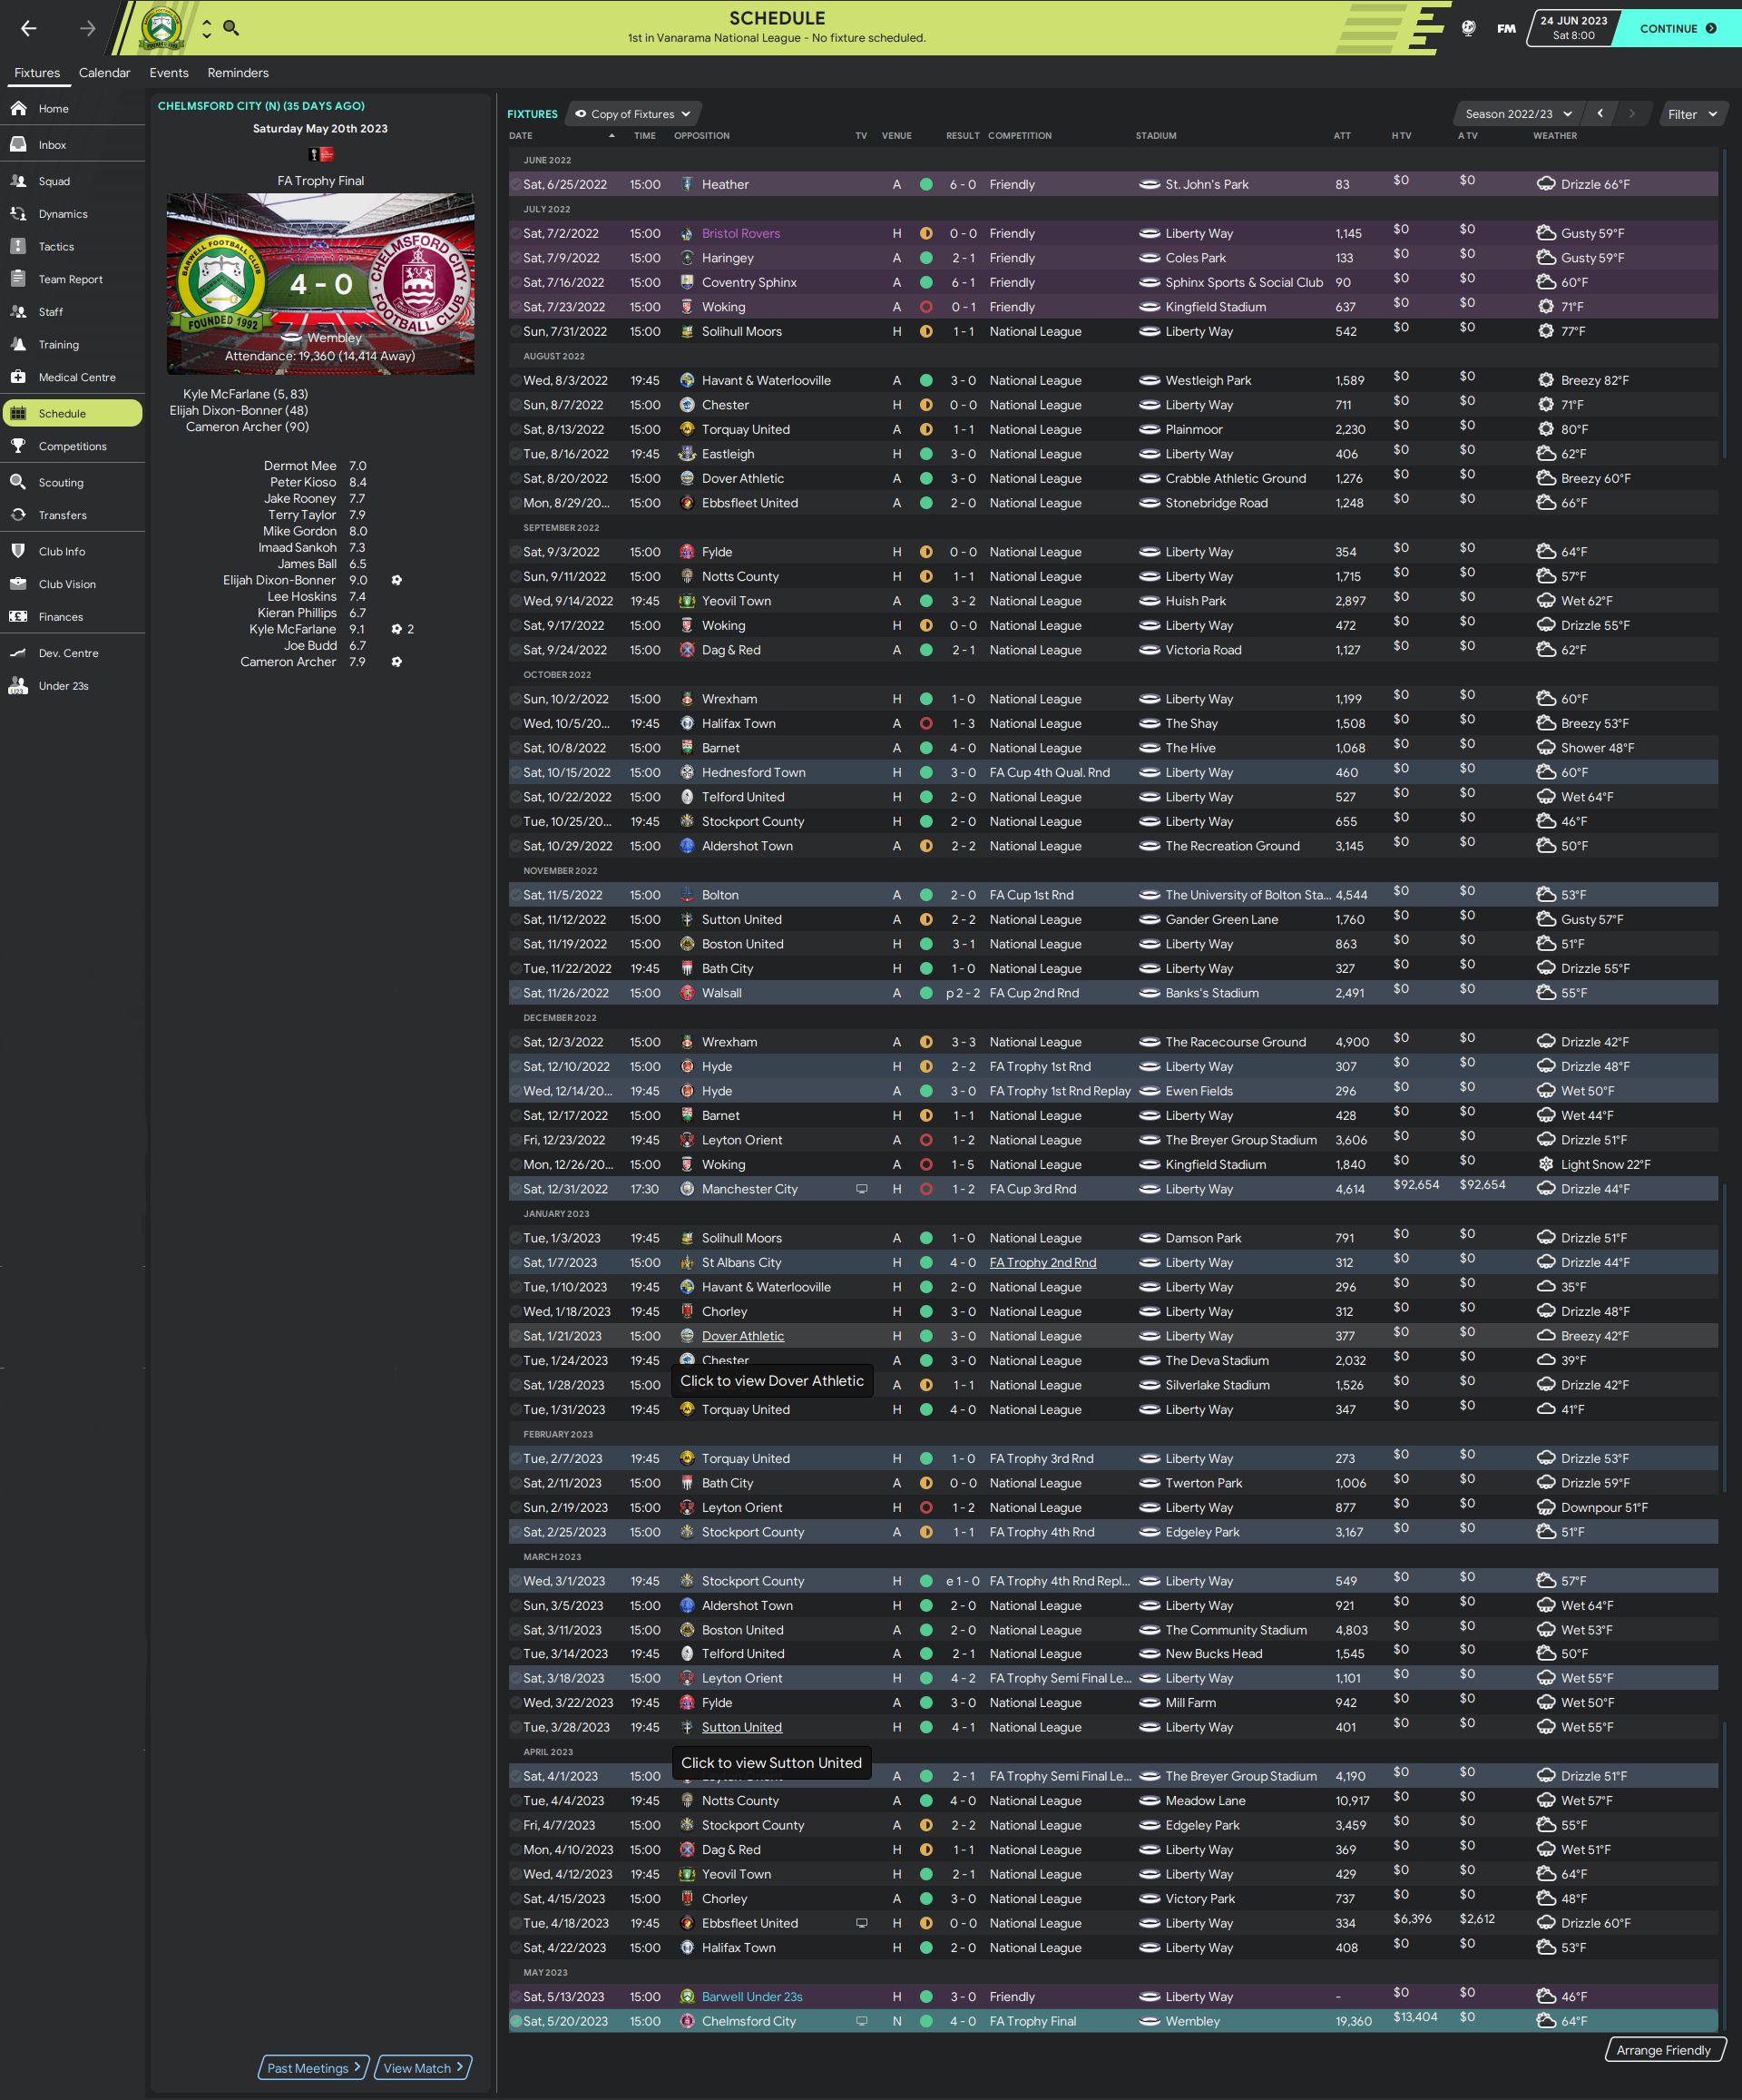Go back with the left arrow button
Viewport: 1742px width, 2100px height.
(28, 28)
